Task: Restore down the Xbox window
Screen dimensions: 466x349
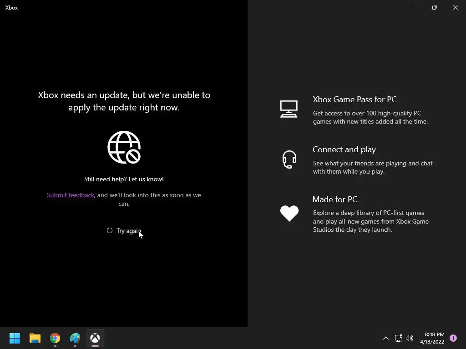Action: pyautogui.click(x=435, y=7)
